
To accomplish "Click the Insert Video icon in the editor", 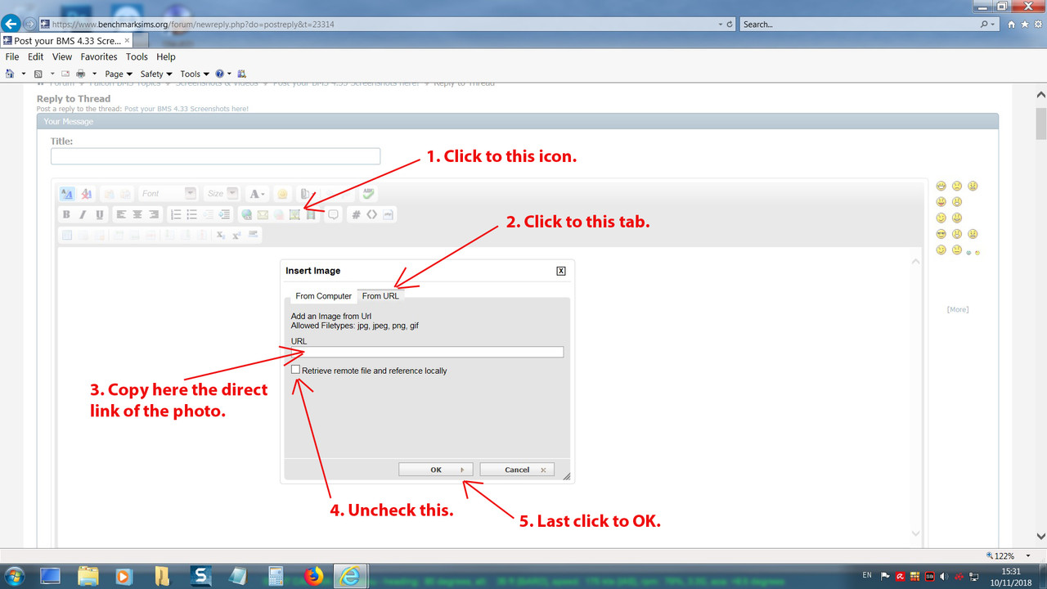I will point(311,215).
